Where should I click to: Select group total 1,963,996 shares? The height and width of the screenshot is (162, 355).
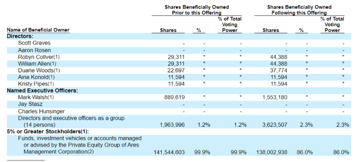click(173, 125)
